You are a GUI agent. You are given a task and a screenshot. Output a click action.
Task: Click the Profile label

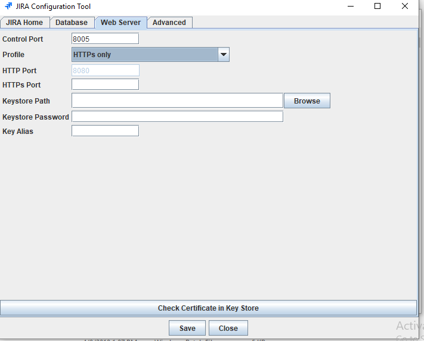pyautogui.click(x=14, y=55)
